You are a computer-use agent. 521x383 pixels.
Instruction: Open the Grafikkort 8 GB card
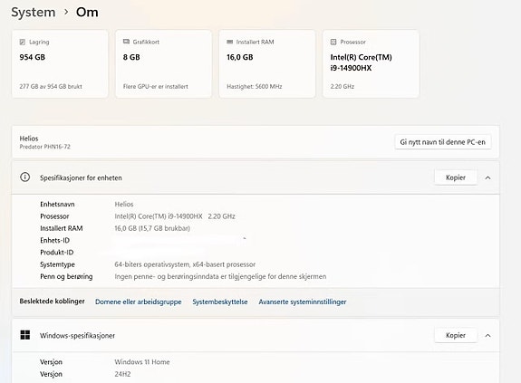[163, 63]
